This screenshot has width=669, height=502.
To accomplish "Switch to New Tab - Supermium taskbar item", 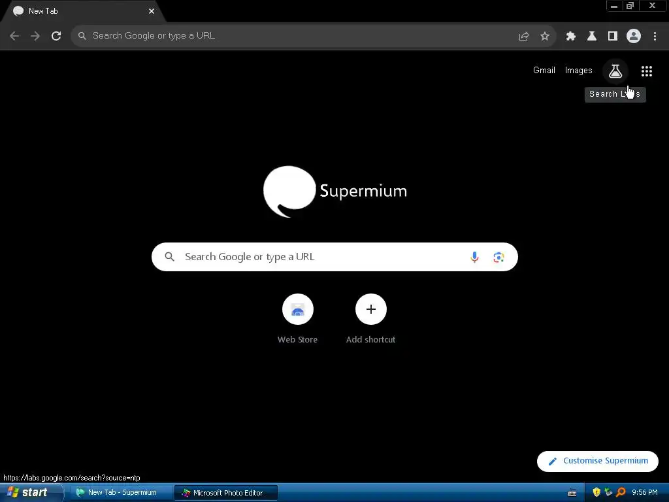I will 121,493.
